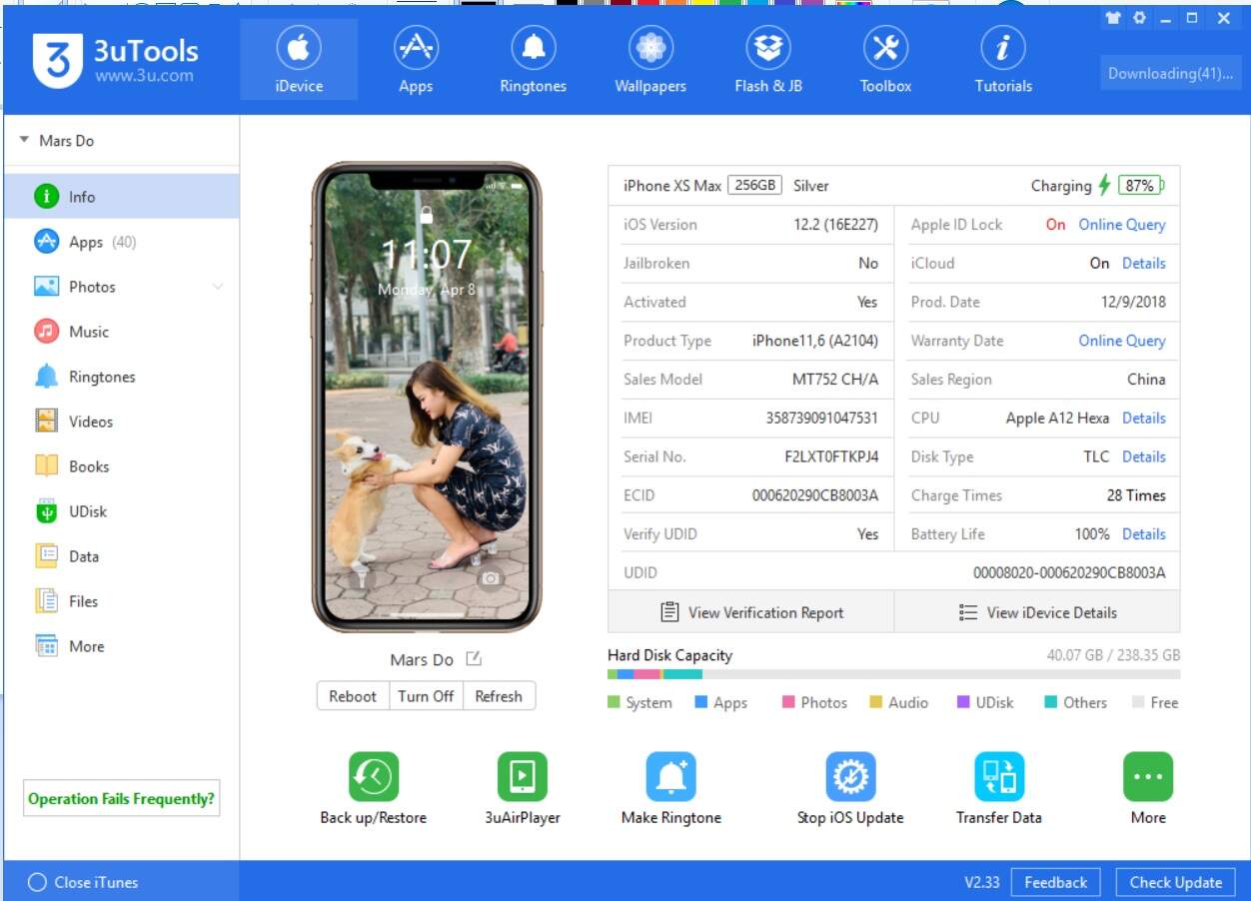The height and width of the screenshot is (901, 1251).
Task: Select Ringtones in the sidebar
Action: pyautogui.click(x=122, y=377)
